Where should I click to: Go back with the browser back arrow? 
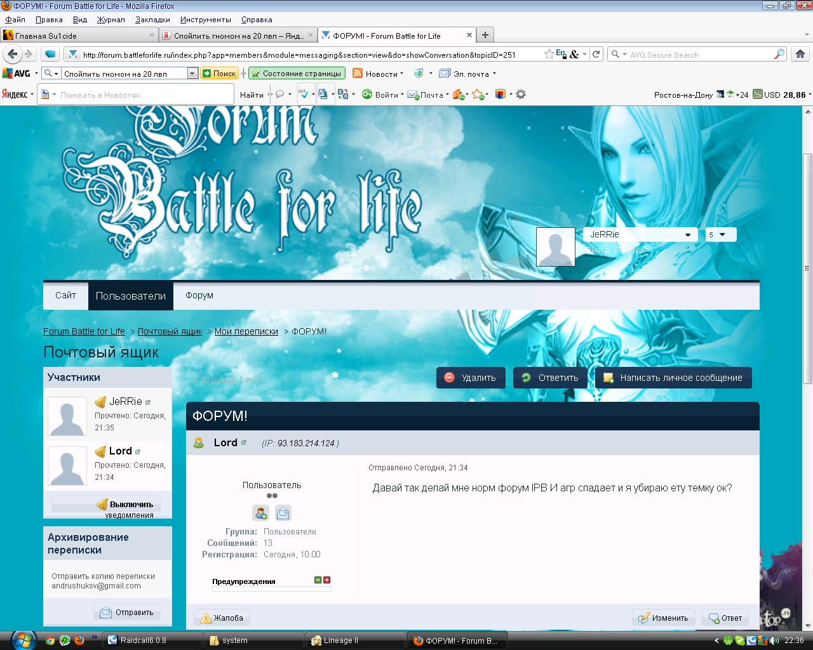(x=13, y=54)
